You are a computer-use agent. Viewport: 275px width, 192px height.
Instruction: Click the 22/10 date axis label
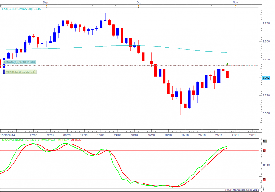(202, 135)
